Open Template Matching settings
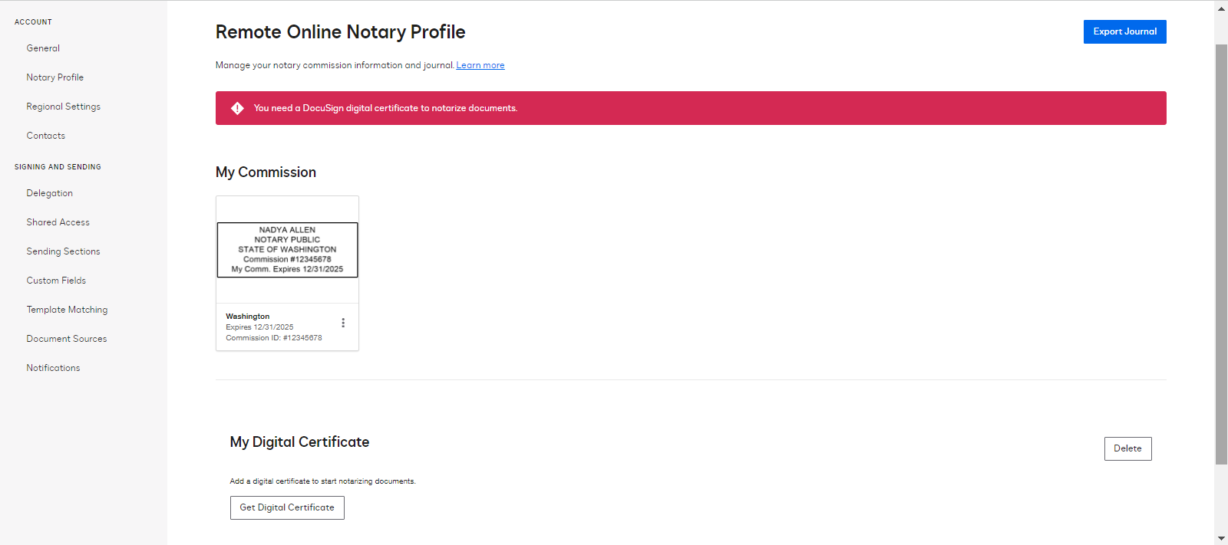This screenshot has height=545, width=1228. (x=68, y=310)
